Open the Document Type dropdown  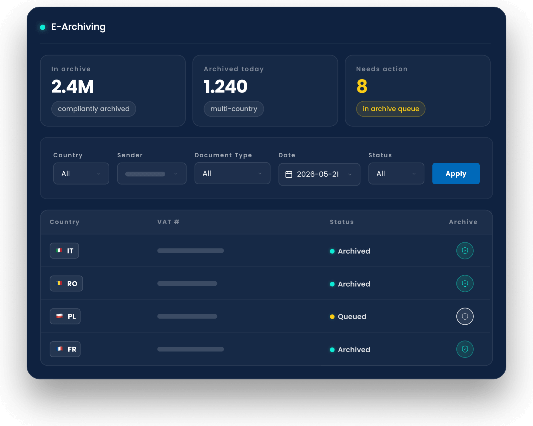coord(232,173)
